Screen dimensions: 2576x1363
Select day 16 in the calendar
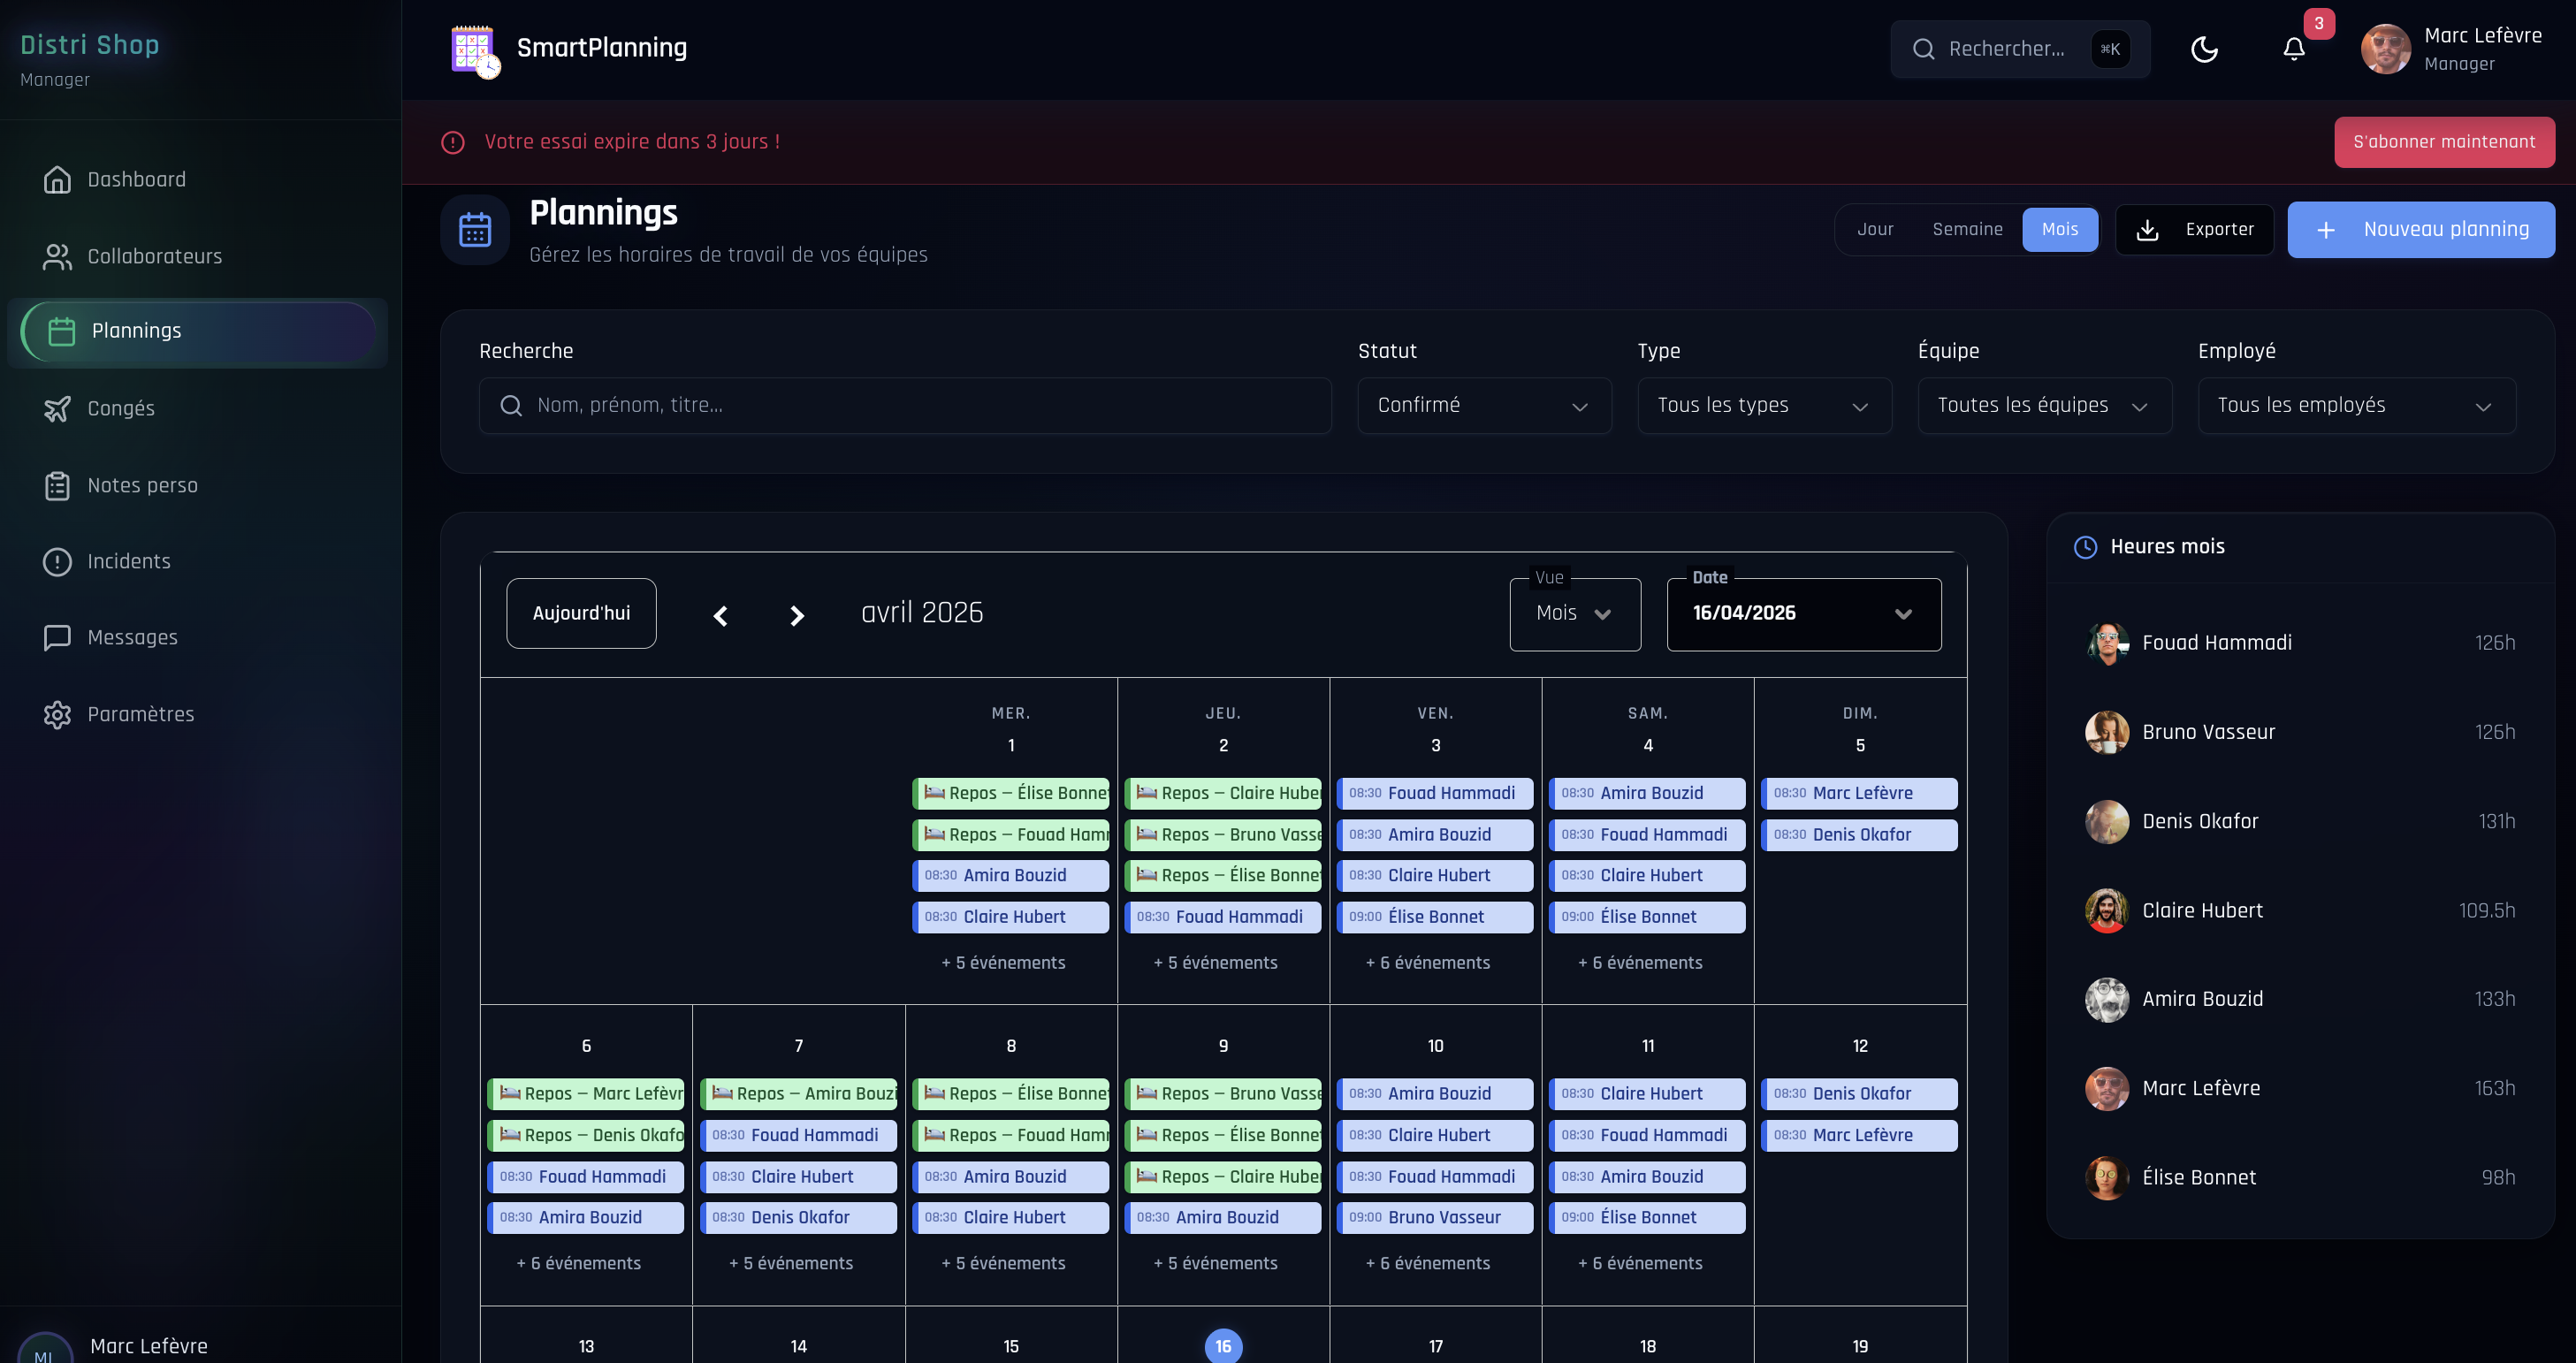tap(1223, 1347)
